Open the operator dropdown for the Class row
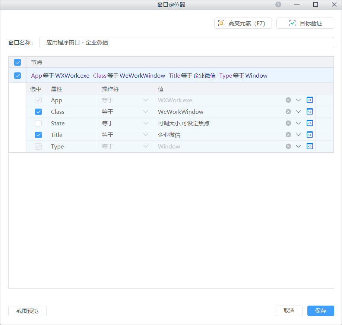 pyautogui.click(x=126, y=112)
